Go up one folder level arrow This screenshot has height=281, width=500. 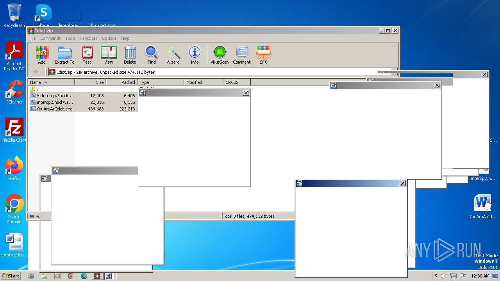click(36, 72)
